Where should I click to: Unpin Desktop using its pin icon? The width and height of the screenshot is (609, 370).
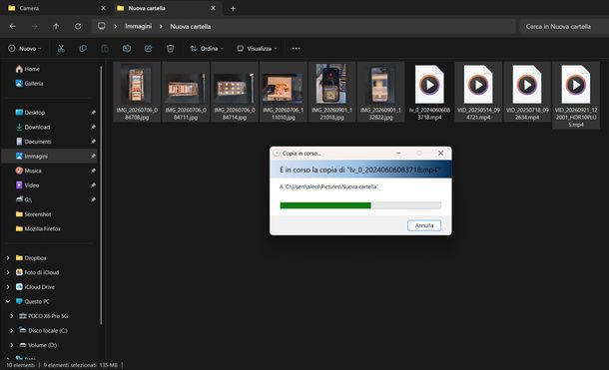pyautogui.click(x=93, y=113)
